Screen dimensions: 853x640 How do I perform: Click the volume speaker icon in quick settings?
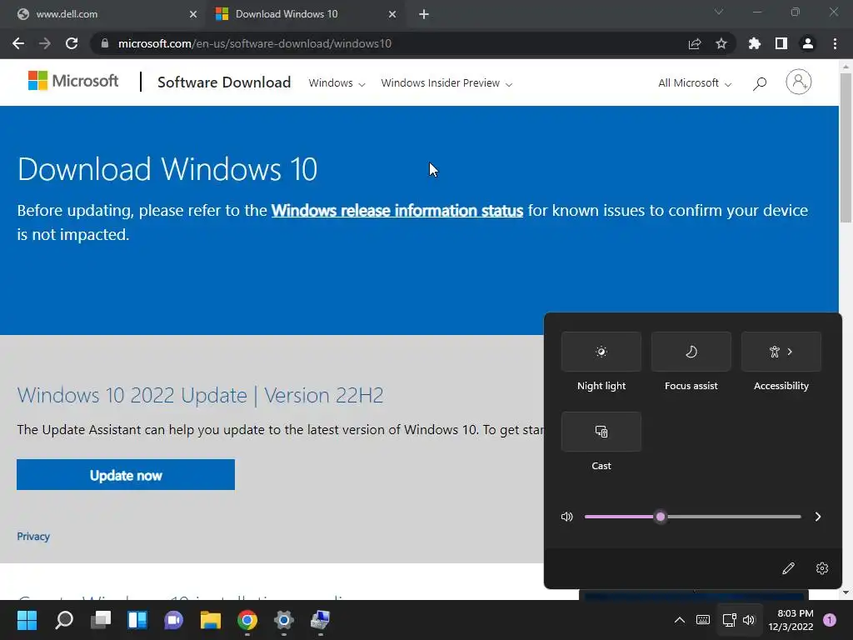(x=566, y=517)
